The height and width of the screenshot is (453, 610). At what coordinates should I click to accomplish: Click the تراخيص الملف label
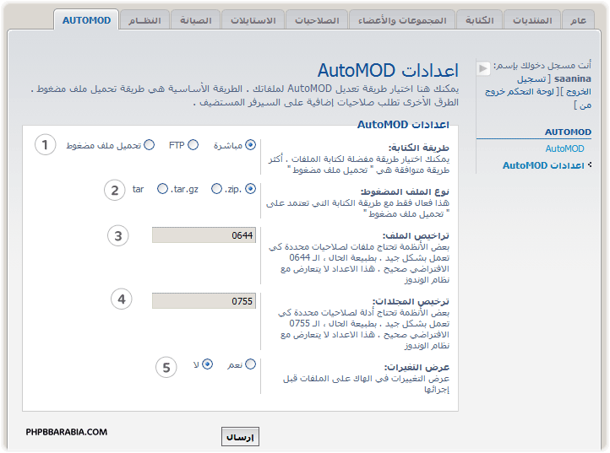coord(416,236)
